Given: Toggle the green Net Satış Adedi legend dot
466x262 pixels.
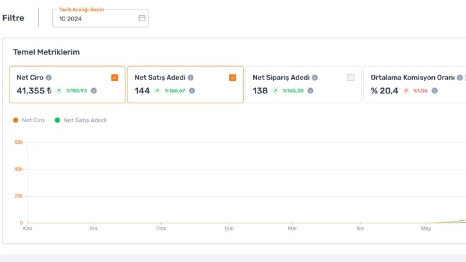Looking at the screenshot, I should [x=58, y=120].
